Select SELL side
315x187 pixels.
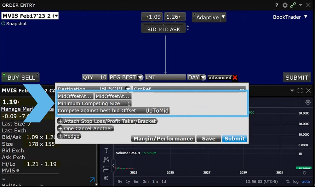28,77
